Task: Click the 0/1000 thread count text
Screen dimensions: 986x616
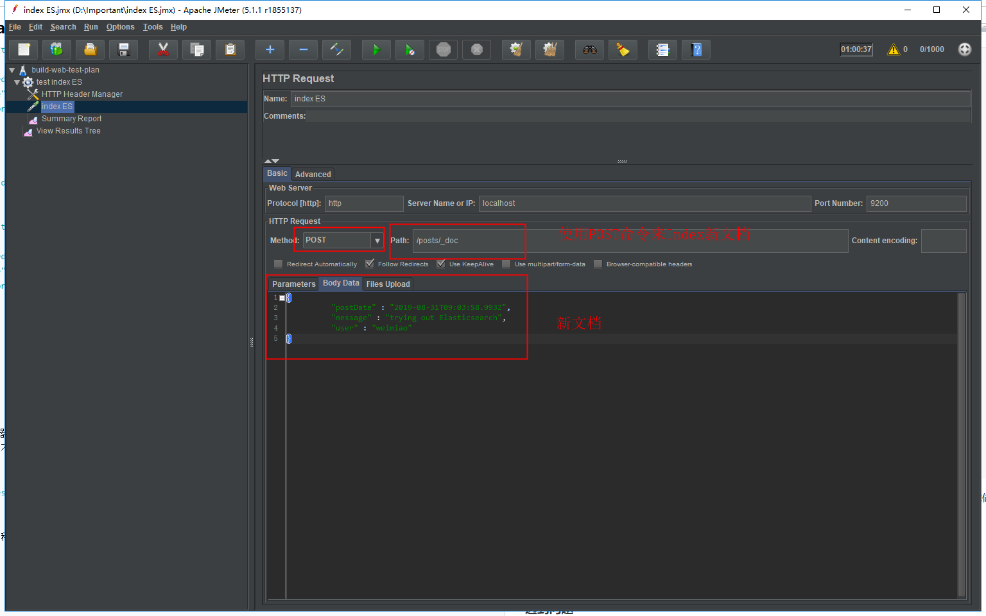Action: click(x=931, y=49)
